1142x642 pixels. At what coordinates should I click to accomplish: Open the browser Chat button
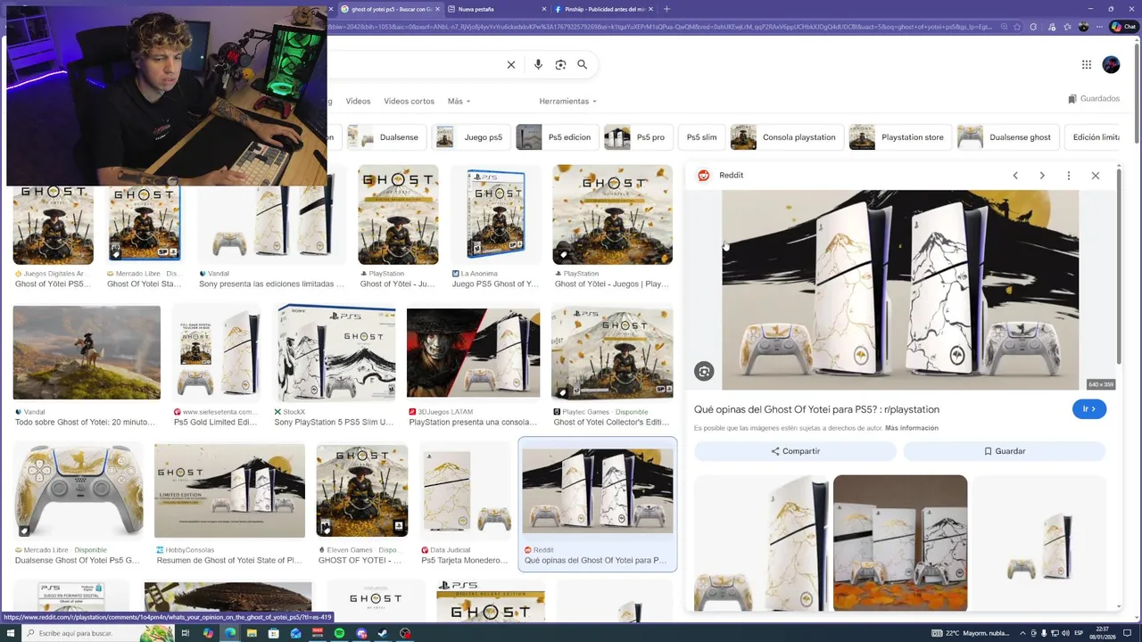click(x=1122, y=27)
